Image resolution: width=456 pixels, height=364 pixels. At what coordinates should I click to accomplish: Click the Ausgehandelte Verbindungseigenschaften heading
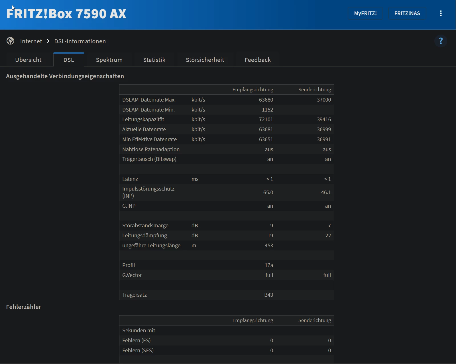[65, 76]
